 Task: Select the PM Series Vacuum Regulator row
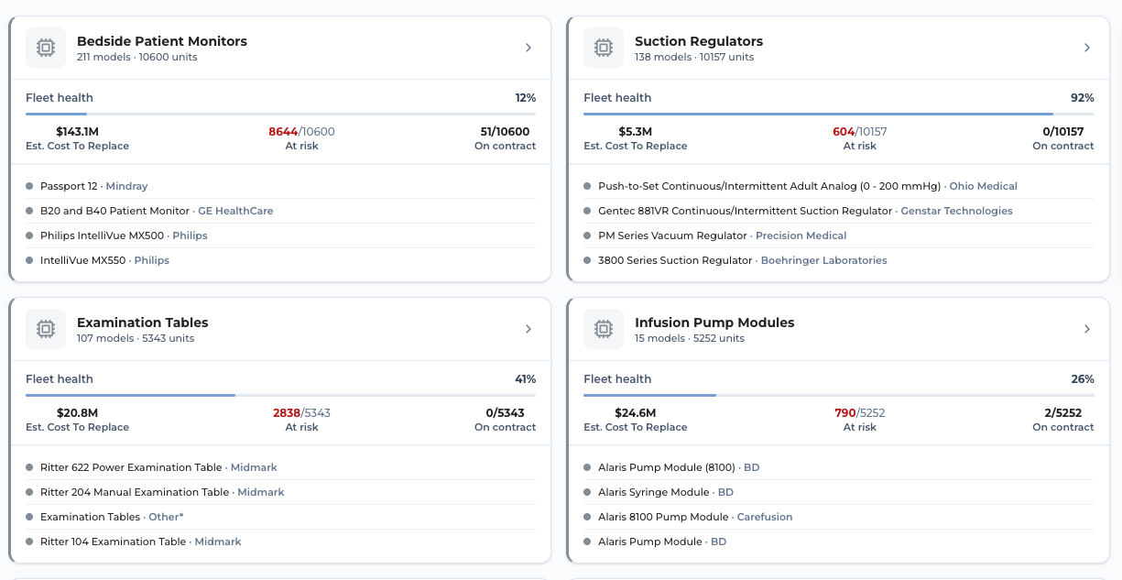tap(839, 235)
